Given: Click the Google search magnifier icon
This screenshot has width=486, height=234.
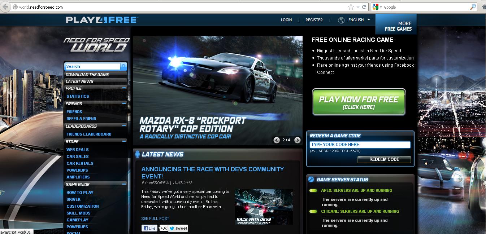Looking at the screenshot, I should (x=473, y=7).
